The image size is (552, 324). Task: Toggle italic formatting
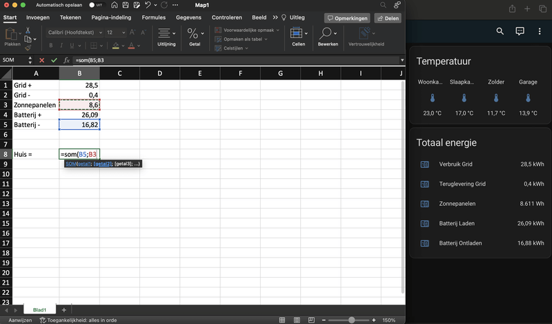click(61, 46)
